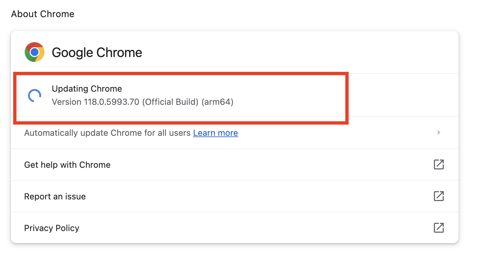Screen dimensions: 478x265
Task: Click the Google Chrome heading text
Action: [97, 52]
